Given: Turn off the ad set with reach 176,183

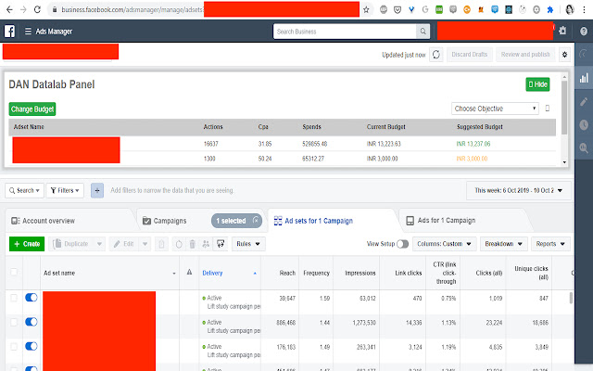Looking at the screenshot, I should click(32, 346).
